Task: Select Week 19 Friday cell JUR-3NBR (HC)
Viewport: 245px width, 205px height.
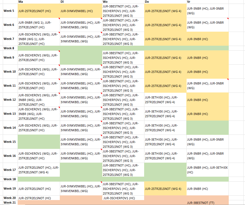Action: (x=207, y=189)
